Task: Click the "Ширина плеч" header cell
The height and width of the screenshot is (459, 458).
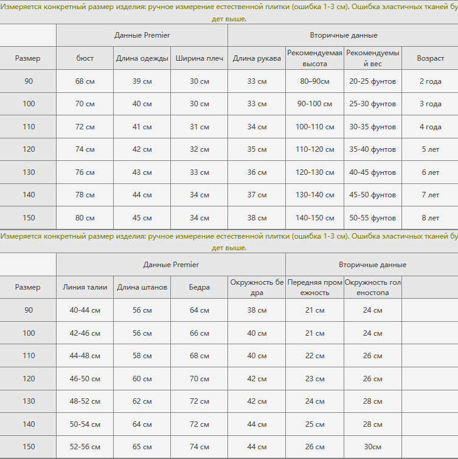Action: coord(199,58)
